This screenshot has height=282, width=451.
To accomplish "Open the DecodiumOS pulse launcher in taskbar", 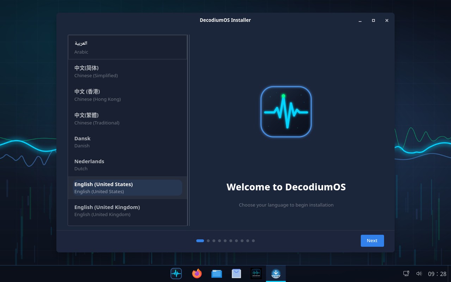I will [176, 274].
